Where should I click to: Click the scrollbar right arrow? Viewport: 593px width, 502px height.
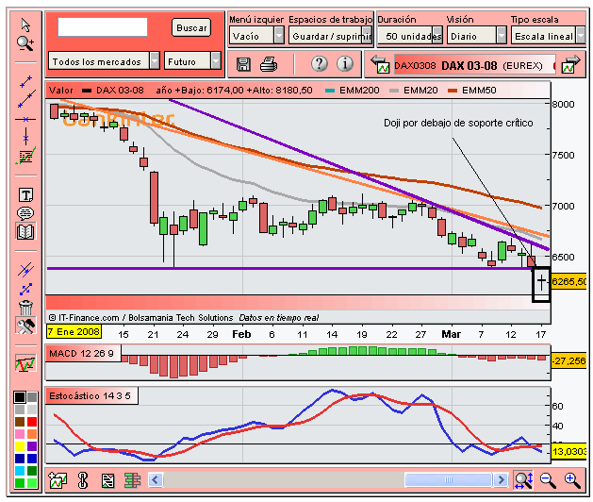pyautogui.click(x=502, y=480)
